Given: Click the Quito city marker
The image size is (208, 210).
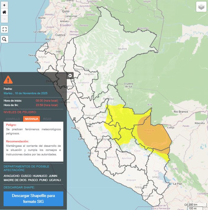Looking at the screenshot, I should pyautogui.click(x=65, y=11).
